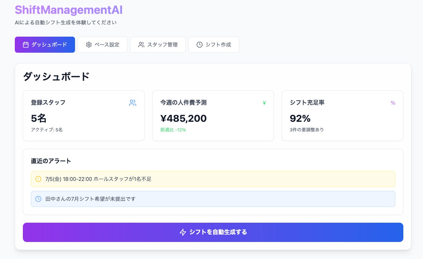This screenshot has width=423, height=259.
Task: Click the lightning bolt icon on generate button
Action: point(183,232)
